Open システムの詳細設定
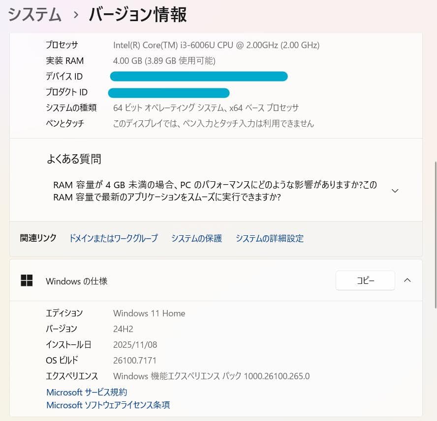This screenshot has height=421, width=437. tap(270, 238)
